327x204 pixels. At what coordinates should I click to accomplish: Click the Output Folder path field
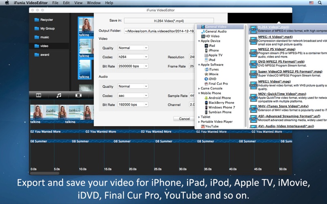coord(159,31)
